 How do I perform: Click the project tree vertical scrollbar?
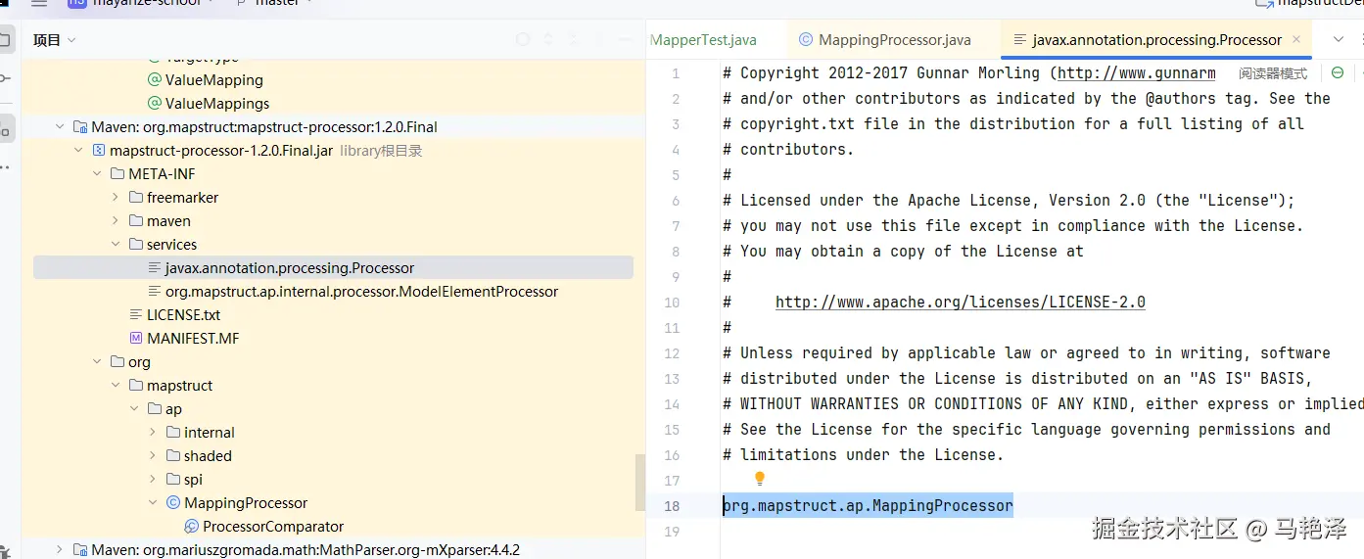click(x=640, y=483)
